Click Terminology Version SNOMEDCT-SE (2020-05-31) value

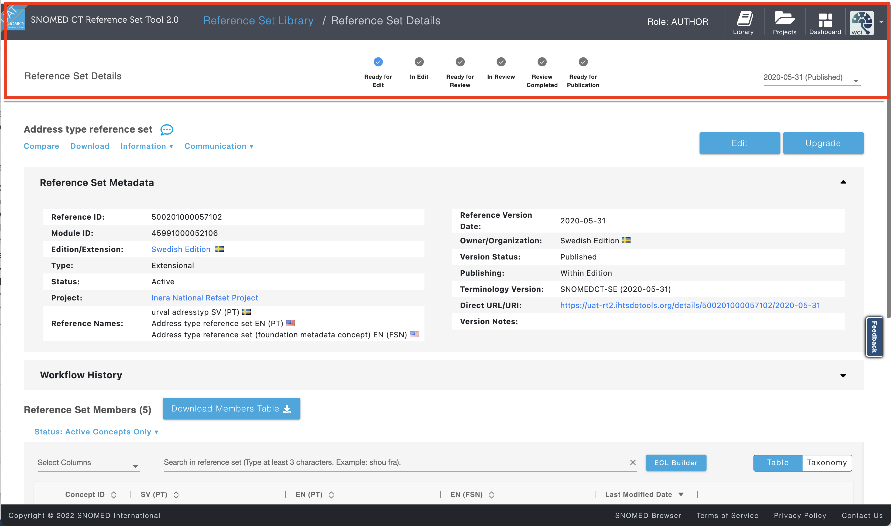pyautogui.click(x=615, y=289)
